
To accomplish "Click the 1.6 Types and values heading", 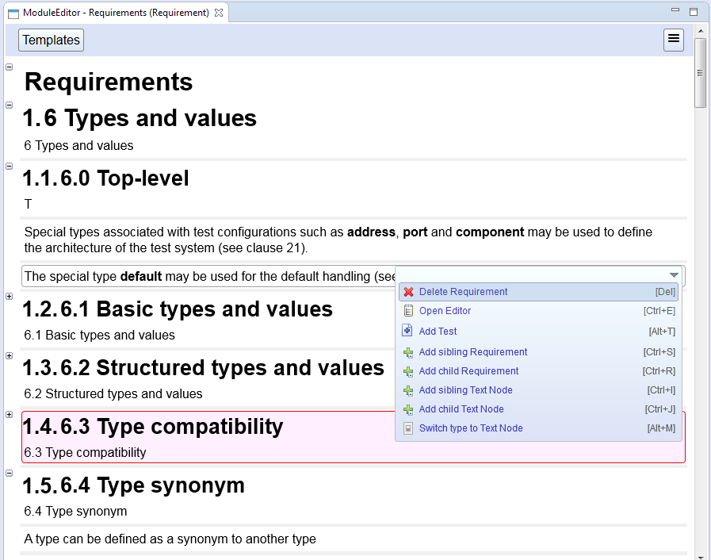I will coord(140,118).
